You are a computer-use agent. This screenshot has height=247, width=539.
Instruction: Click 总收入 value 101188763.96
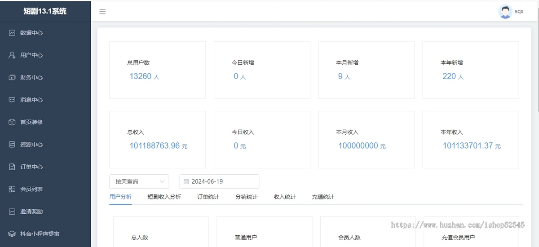[x=155, y=146]
